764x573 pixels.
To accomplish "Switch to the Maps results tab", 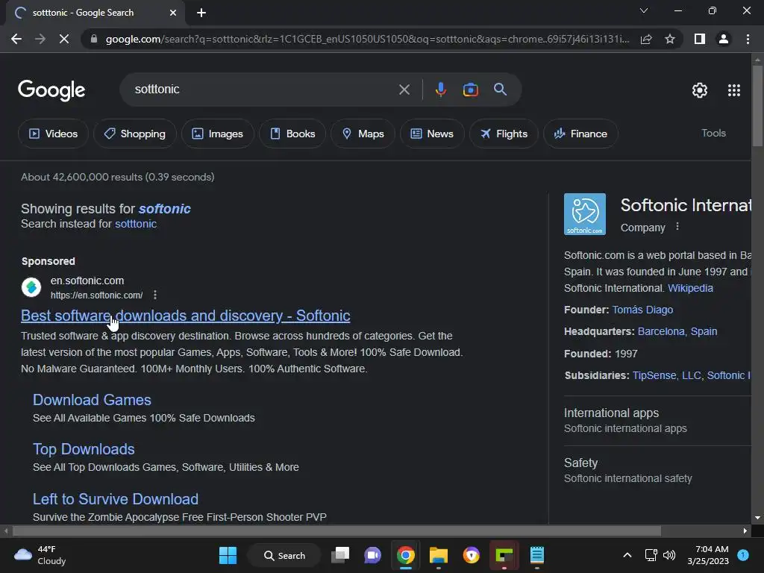I will (x=363, y=134).
